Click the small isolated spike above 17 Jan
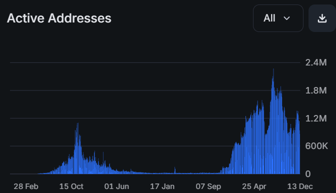Image resolution: width=336 pixels, height=193 pixels. (175, 170)
